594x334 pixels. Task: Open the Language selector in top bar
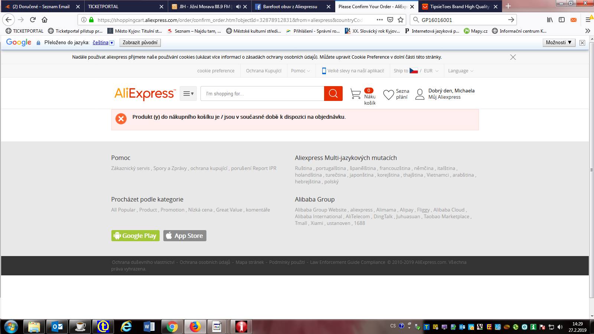(x=460, y=71)
